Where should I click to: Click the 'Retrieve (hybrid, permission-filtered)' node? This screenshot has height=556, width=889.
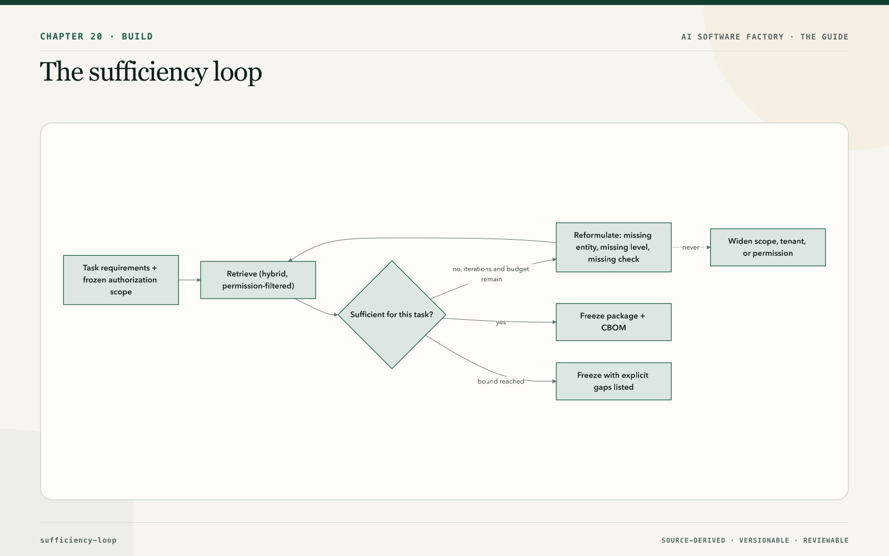pyautogui.click(x=258, y=280)
